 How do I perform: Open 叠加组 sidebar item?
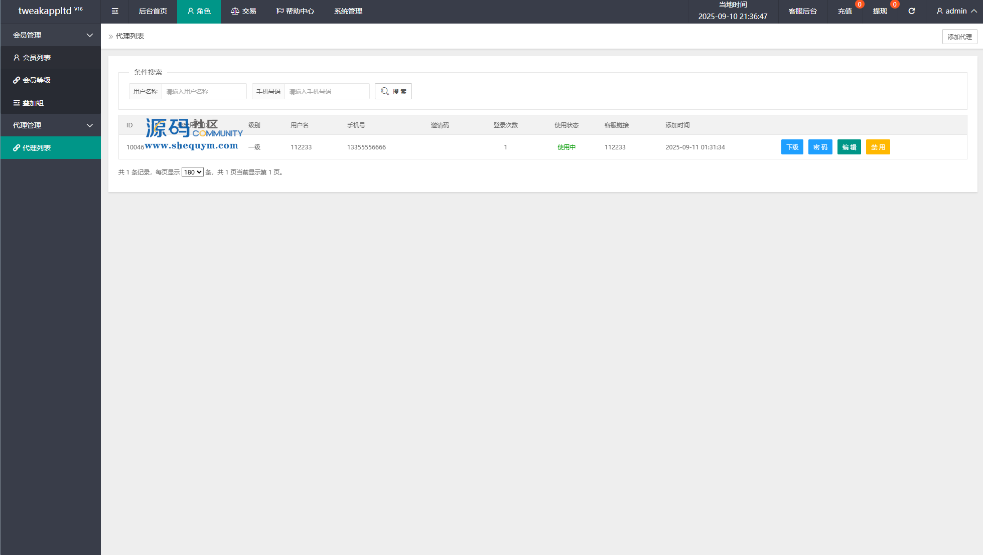(x=33, y=103)
